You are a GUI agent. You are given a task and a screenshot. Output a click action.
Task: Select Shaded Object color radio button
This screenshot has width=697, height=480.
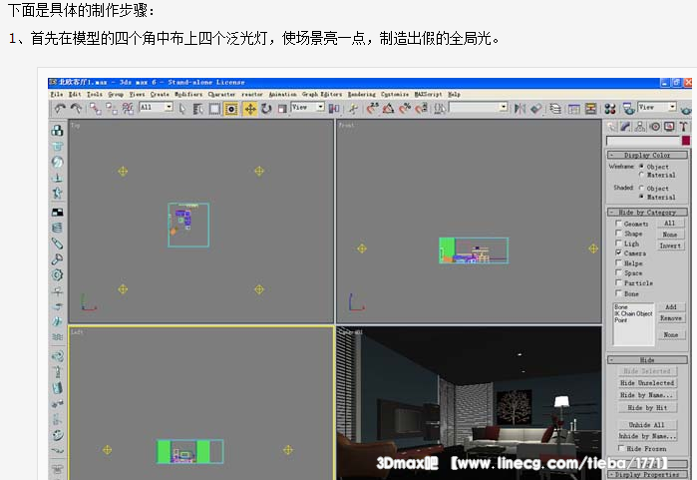tap(641, 188)
